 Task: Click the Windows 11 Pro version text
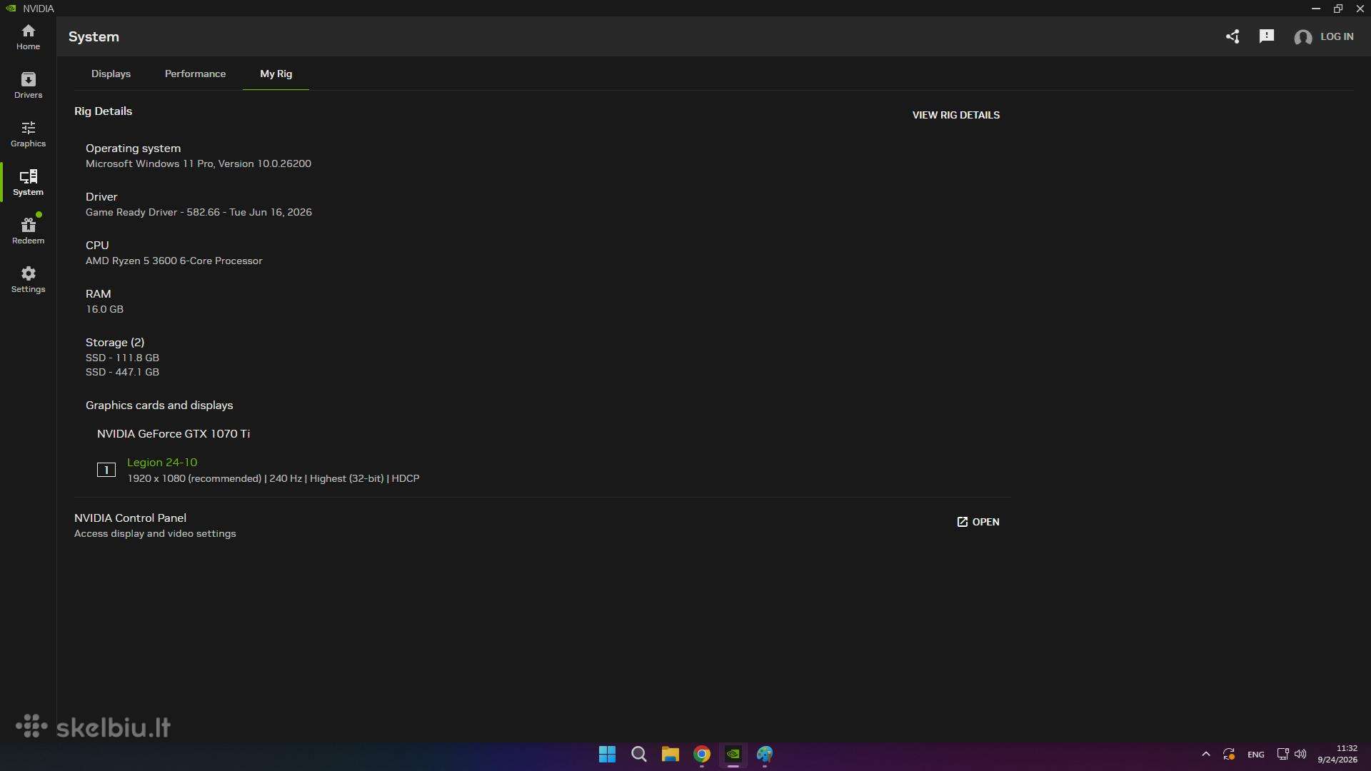[199, 163]
